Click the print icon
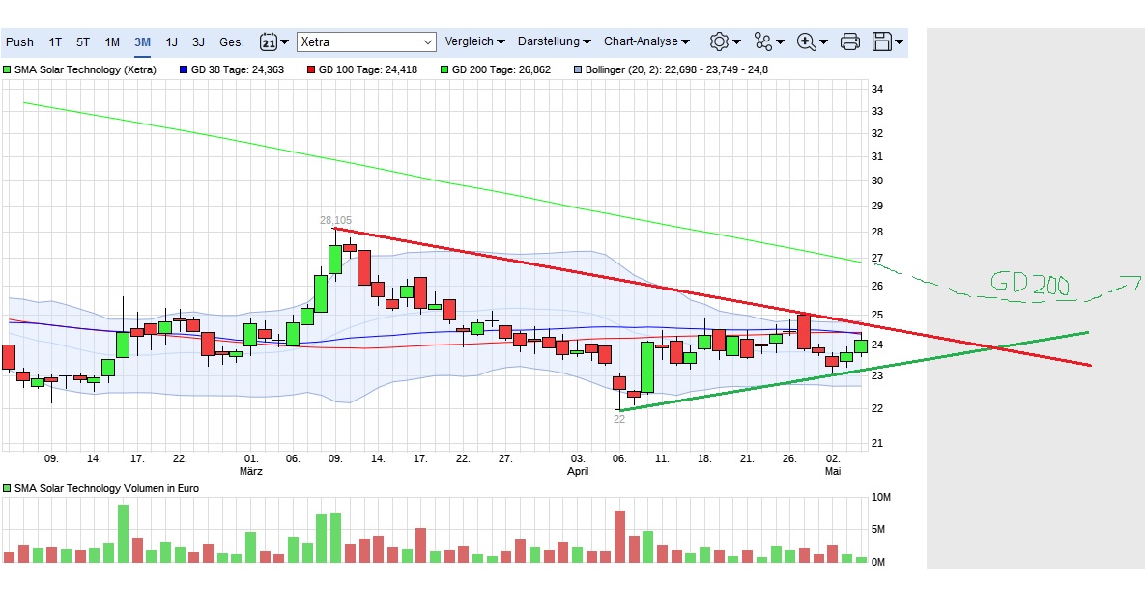The image size is (1145, 608). click(x=850, y=41)
